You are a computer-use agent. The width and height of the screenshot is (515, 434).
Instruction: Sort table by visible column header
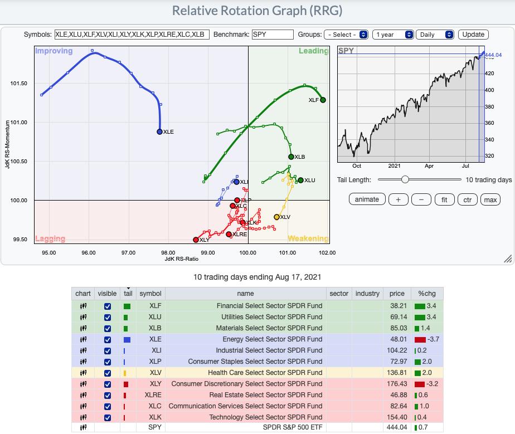[x=107, y=294]
